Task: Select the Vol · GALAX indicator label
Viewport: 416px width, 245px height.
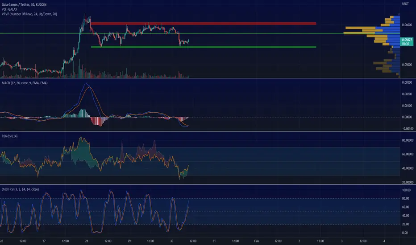Action: pos(9,9)
